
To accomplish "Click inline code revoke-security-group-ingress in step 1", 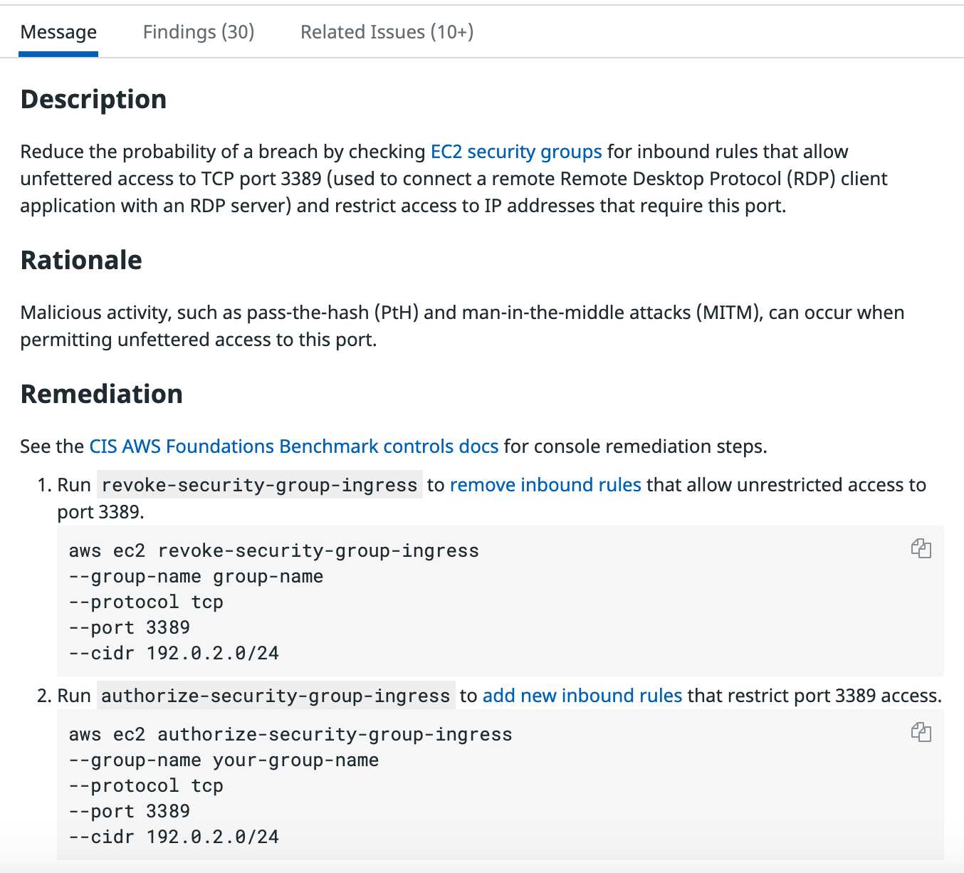I will click(x=259, y=485).
